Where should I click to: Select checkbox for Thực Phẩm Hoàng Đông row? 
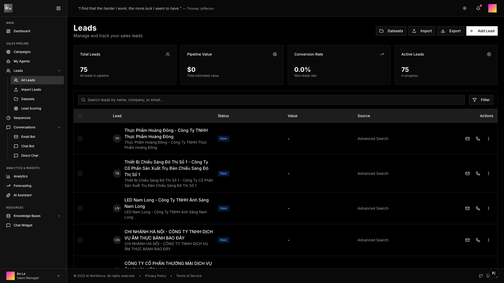(80, 139)
